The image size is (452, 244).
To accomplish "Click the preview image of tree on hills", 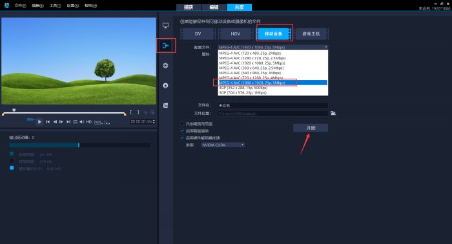I will [79, 61].
